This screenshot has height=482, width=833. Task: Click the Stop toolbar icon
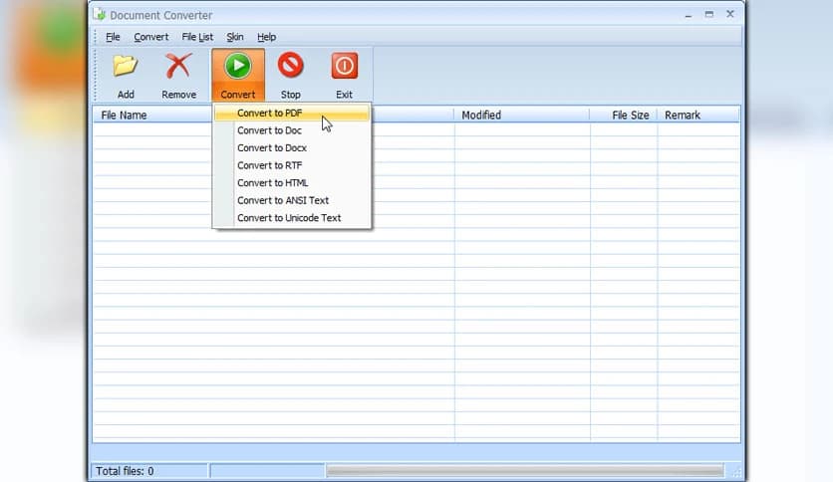coord(291,66)
